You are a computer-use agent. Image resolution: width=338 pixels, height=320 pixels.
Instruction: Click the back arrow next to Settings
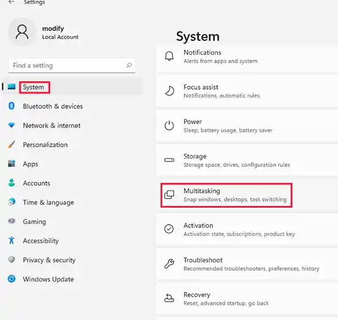11,2
